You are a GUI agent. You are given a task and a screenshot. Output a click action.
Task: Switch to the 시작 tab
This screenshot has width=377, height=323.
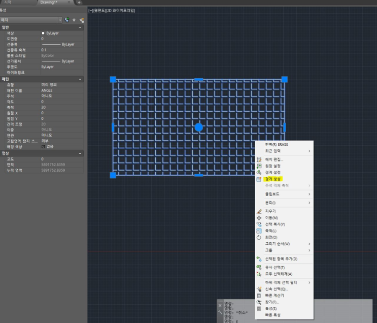click(8, 3)
